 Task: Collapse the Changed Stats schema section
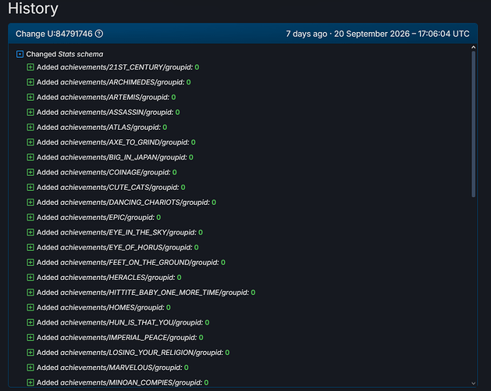coord(20,54)
